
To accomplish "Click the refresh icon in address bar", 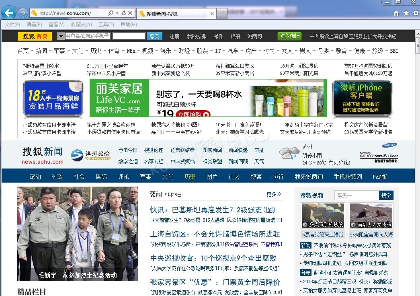I will pos(123,13).
